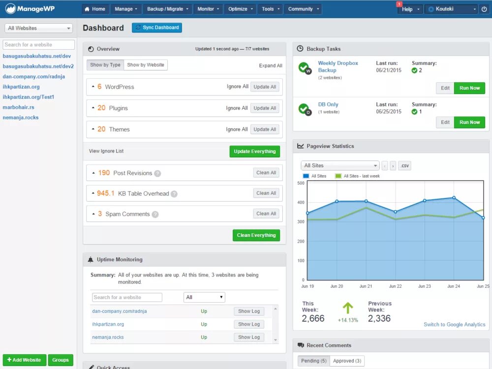Click the blue All Sites legend swatch
The height and width of the screenshot is (369, 492).
click(306, 176)
